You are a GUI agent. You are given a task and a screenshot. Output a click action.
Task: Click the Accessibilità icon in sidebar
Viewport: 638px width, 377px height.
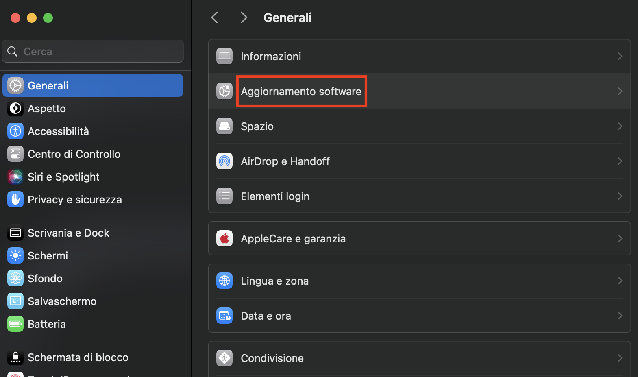tap(15, 131)
